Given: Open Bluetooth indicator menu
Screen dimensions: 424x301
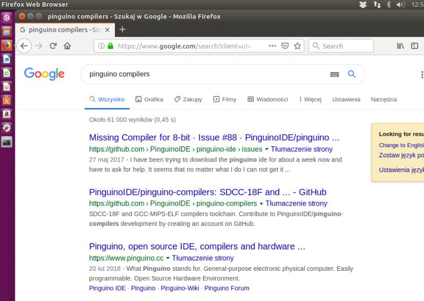Looking at the screenshot, I should click(388, 5).
